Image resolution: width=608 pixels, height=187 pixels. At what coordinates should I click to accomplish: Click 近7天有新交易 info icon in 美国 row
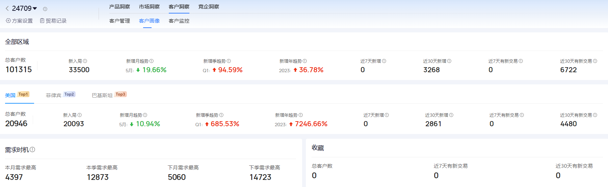tap(522, 115)
